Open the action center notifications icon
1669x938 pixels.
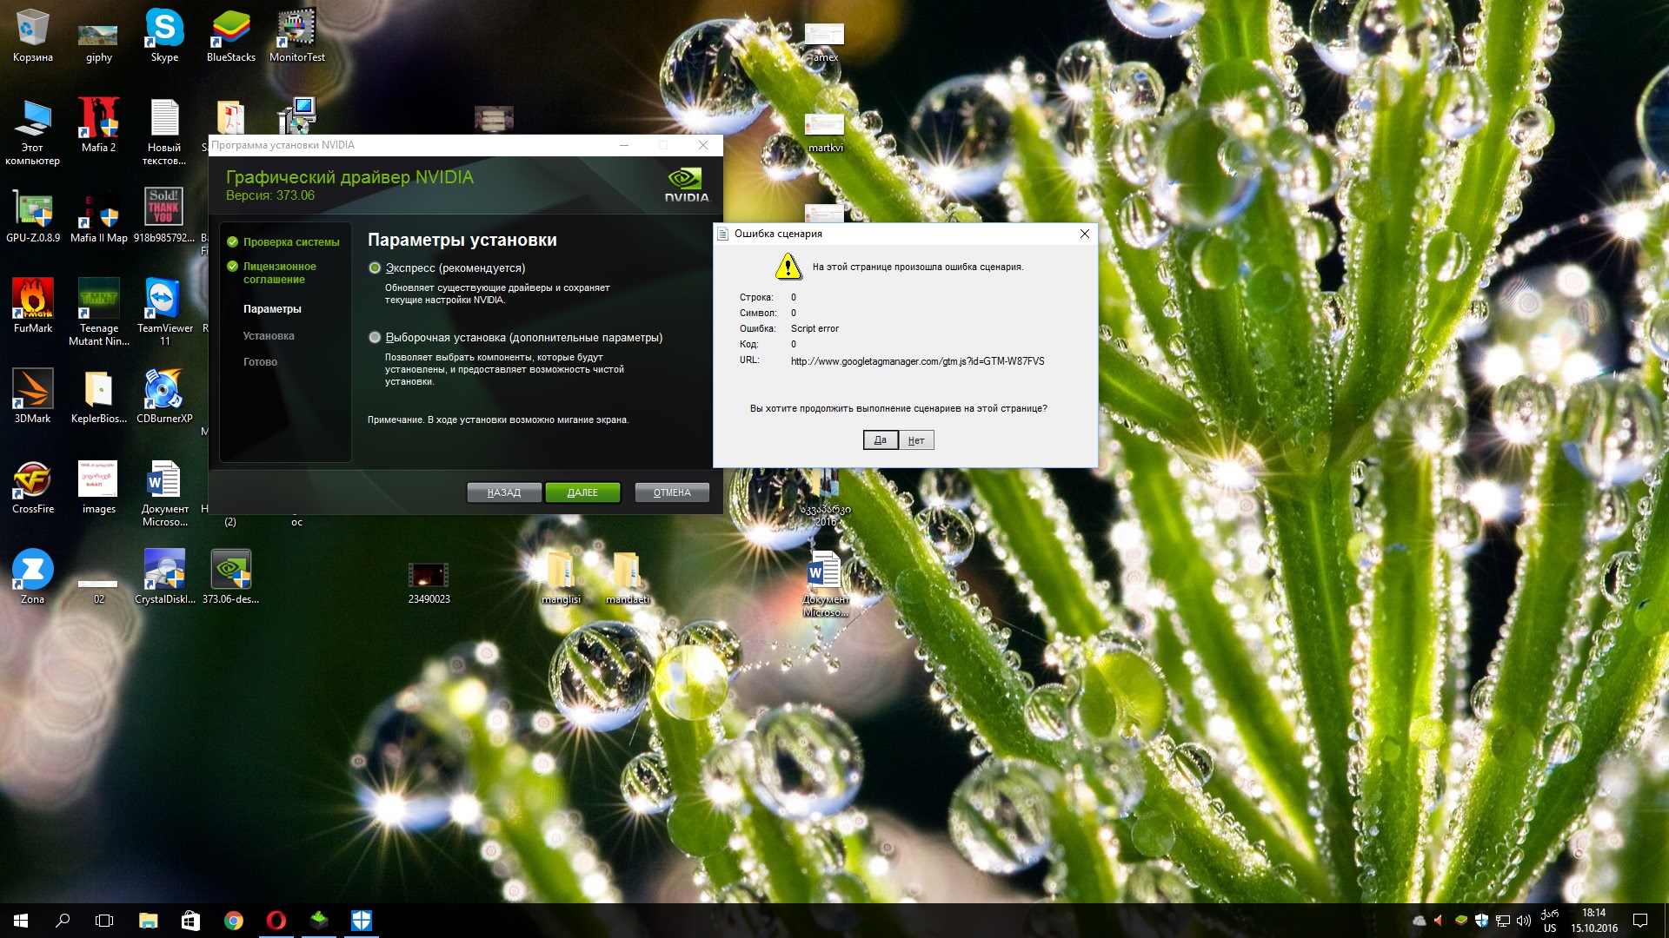coord(1640,921)
